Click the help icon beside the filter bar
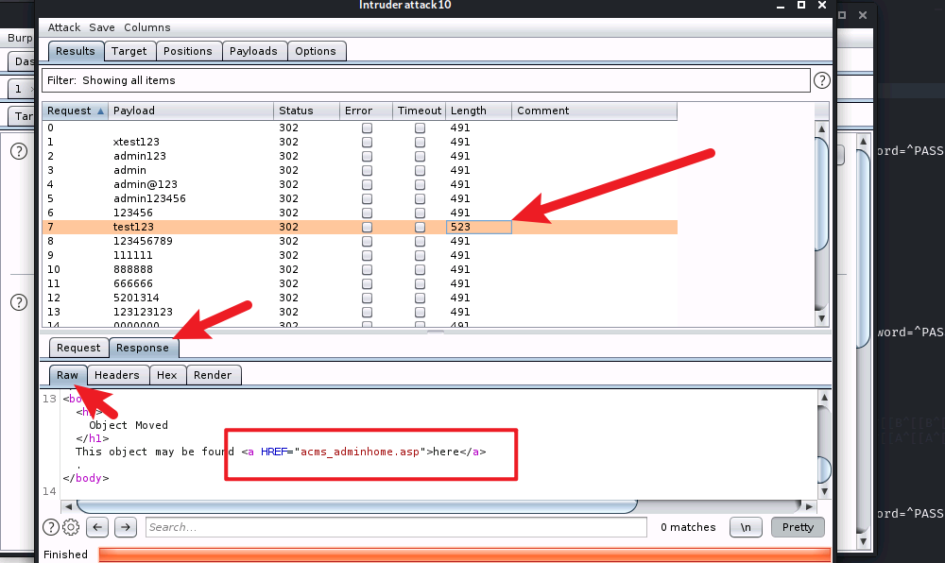The height and width of the screenshot is (563, 945). tap(821, 80)
